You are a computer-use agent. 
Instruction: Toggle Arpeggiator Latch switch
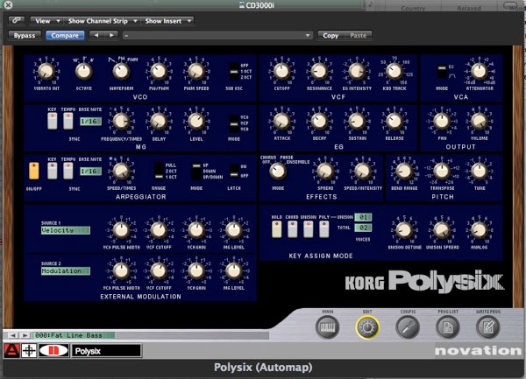234,171
